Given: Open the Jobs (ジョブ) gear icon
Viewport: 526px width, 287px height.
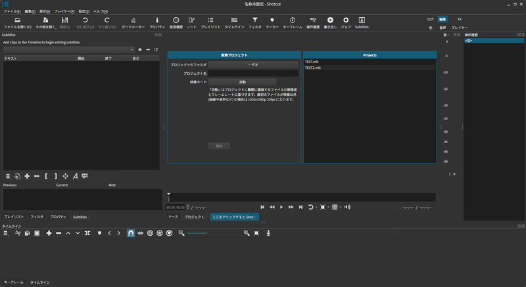Looking at the screenshot, I should point(346,20).
